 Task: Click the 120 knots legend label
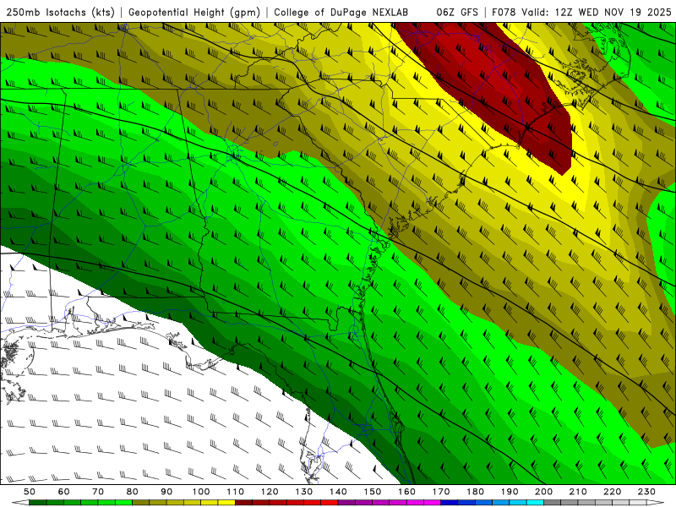(x=270, y=492)
